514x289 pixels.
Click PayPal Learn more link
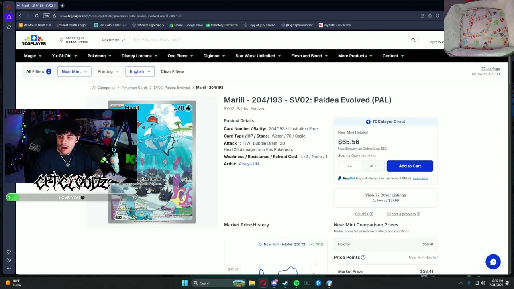point(420,178)
